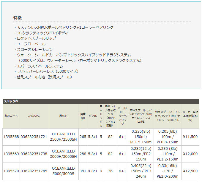
Task: Click the 82 retrieve value in the 3000H row
Action: click(x=110, y=154)
